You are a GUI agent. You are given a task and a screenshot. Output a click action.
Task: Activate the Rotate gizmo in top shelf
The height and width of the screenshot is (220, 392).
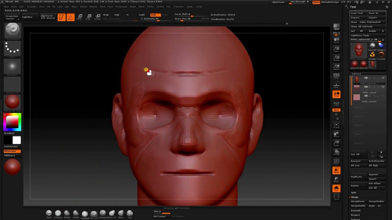pyautogui.click(x=97, y=17)
